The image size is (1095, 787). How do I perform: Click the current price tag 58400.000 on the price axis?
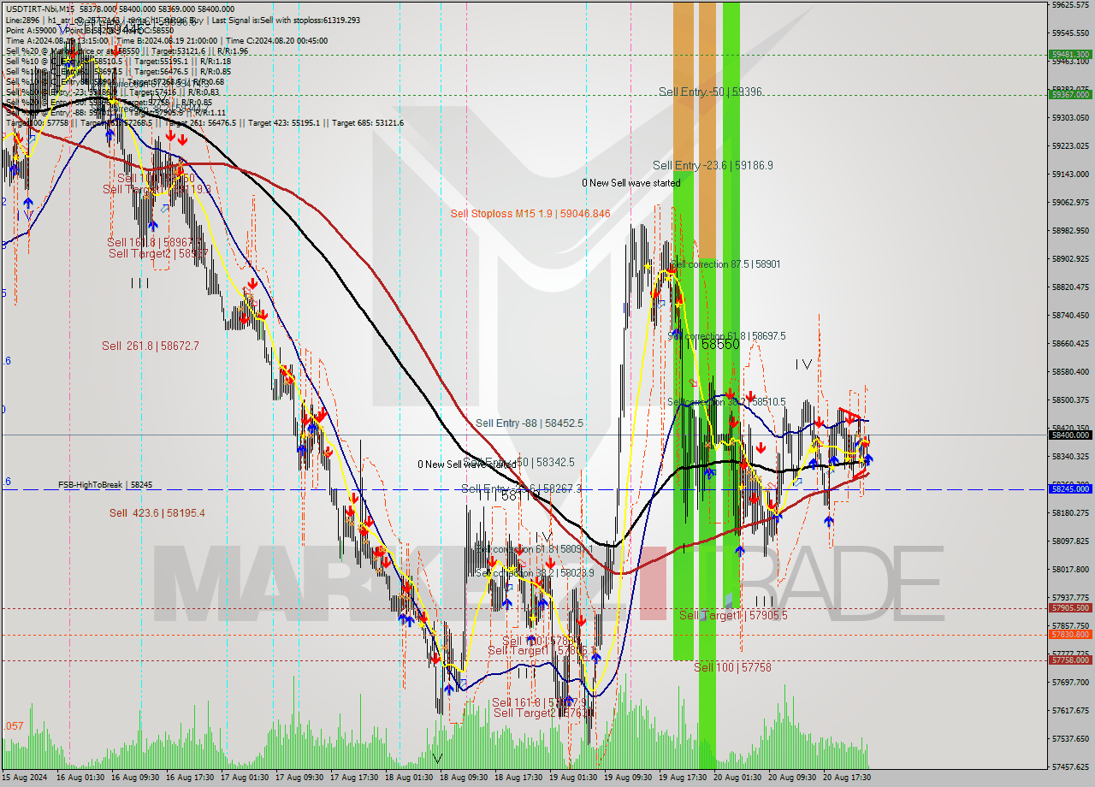1070,435
